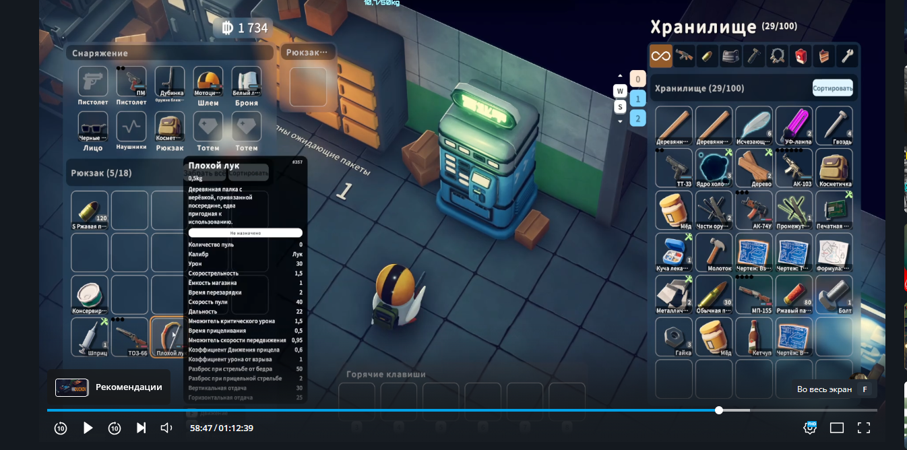Select the Дерево wood item

tap(754, 168)
